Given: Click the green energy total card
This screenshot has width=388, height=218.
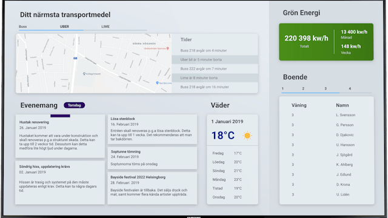Looking at the screenshot, I should point(326,42).
